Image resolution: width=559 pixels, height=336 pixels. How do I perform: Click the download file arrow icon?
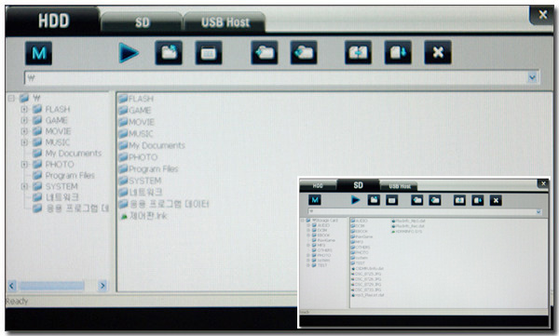point(398,53)
